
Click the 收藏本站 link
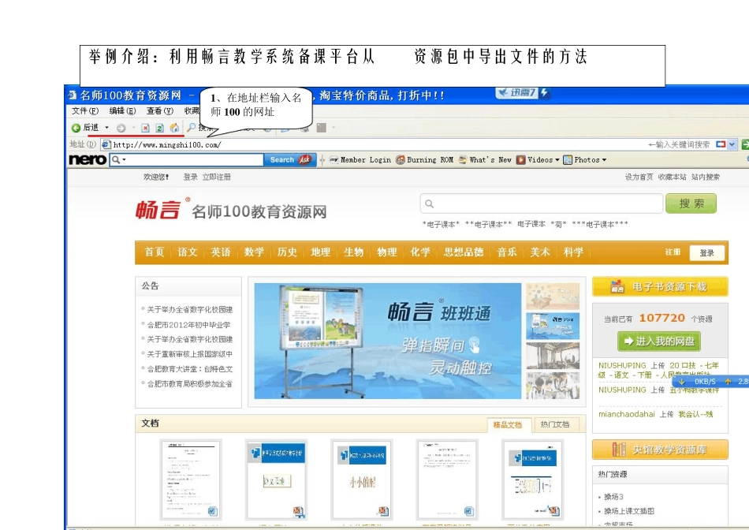672,177
